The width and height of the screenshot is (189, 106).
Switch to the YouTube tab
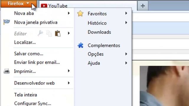pos(88,6)
